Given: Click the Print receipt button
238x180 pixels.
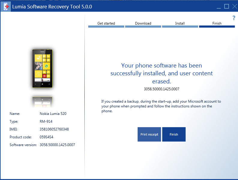Looking at the screenshot, I should point(149,134).
